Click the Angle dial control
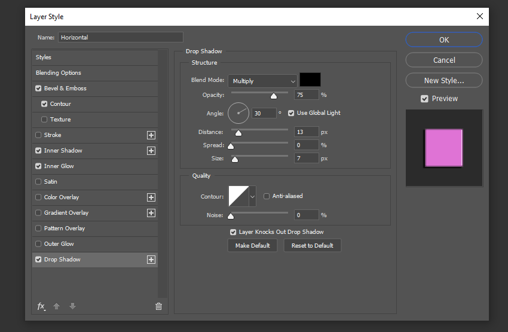The image size is (508, 332). [238, 113]
